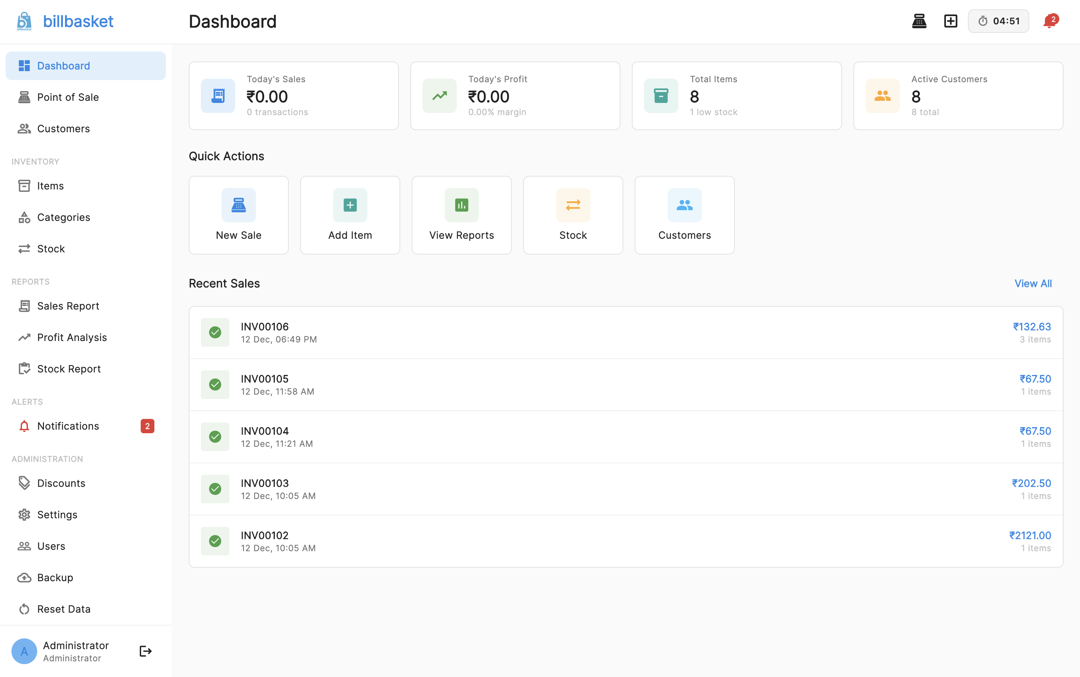The width and height of the screenshot is (1080, 677).
Task: Open the Categories icon in the sidebar
Action: pos(24,217)
